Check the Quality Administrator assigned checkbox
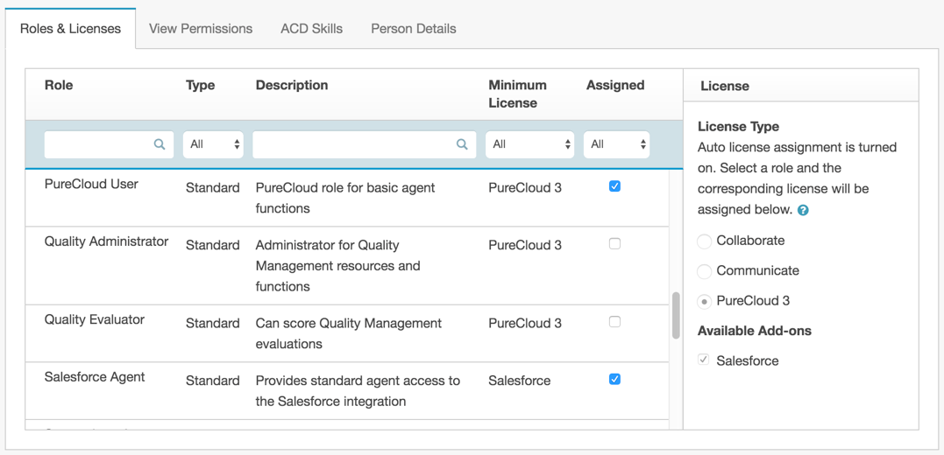This screenshot has height=455, width=944. coord(614,244)
